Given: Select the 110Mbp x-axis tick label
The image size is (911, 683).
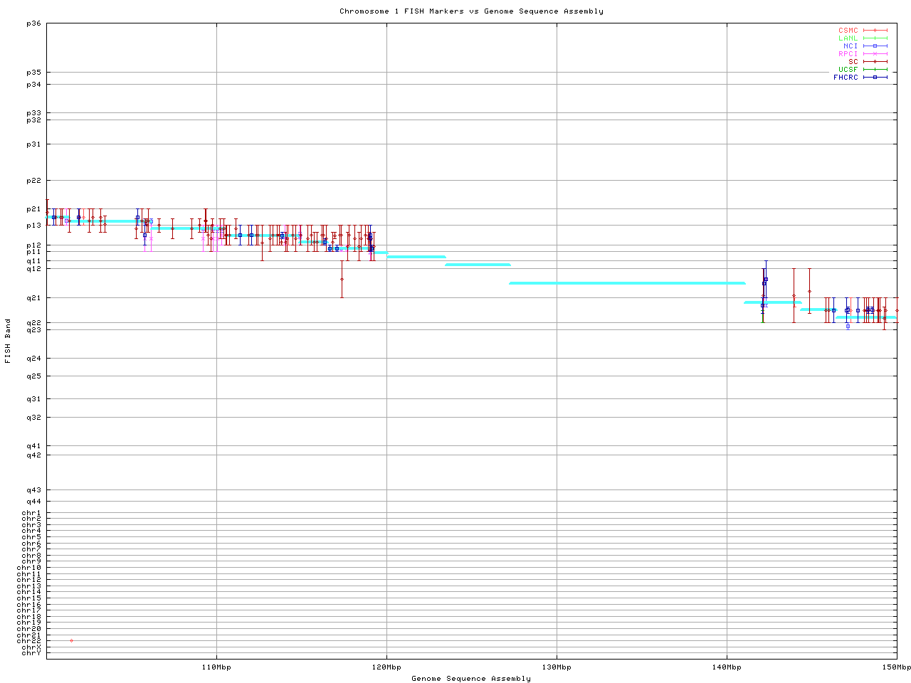Looking at the screenshot, I should coord(216,667).
